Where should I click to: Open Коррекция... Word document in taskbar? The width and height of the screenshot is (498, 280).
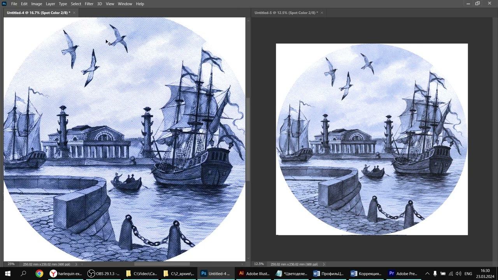[x=366, y=273]
